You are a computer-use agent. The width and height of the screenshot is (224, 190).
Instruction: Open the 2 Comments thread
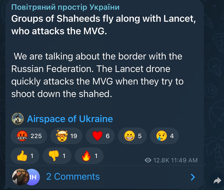click(x=73, y=176)
